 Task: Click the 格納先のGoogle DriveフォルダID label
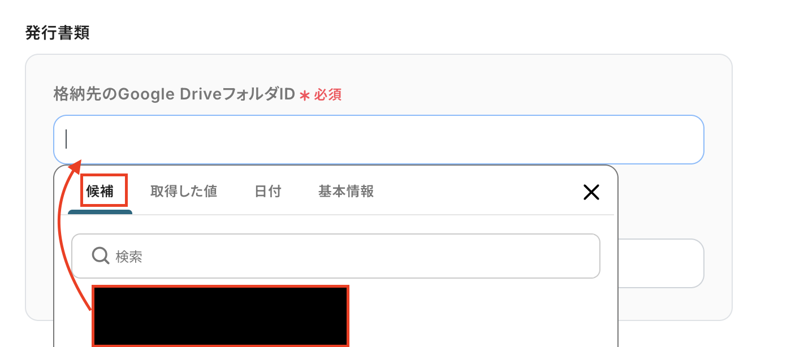(174, 94)
